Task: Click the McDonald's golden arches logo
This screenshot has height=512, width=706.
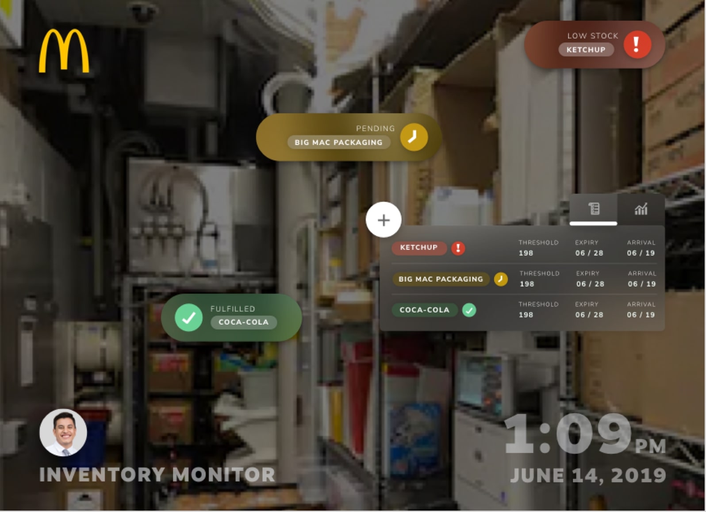Action: click(x=64, y=50)
